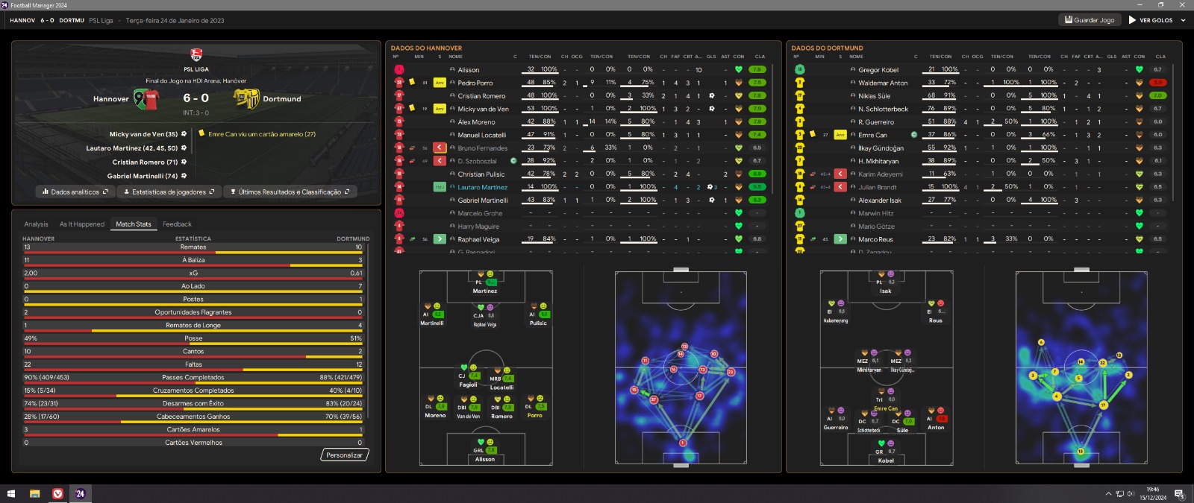Viewport: 1194px width, 503px height.
Task: Click Lautaro Martínez's green HdJ badge
Action: 440,187
